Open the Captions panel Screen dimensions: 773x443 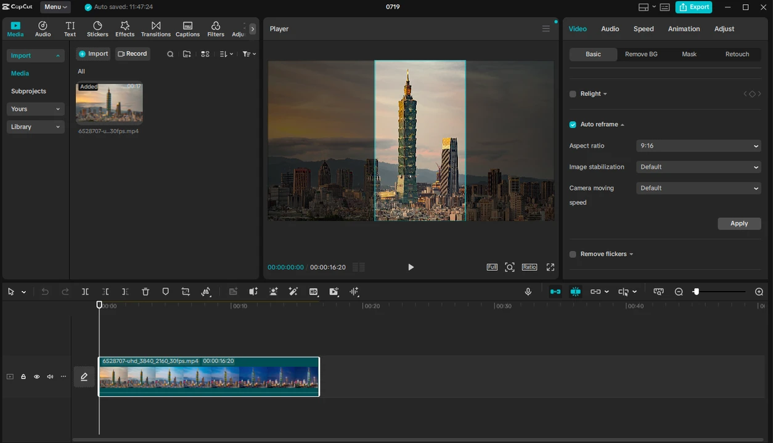click(x=187, y=29)
